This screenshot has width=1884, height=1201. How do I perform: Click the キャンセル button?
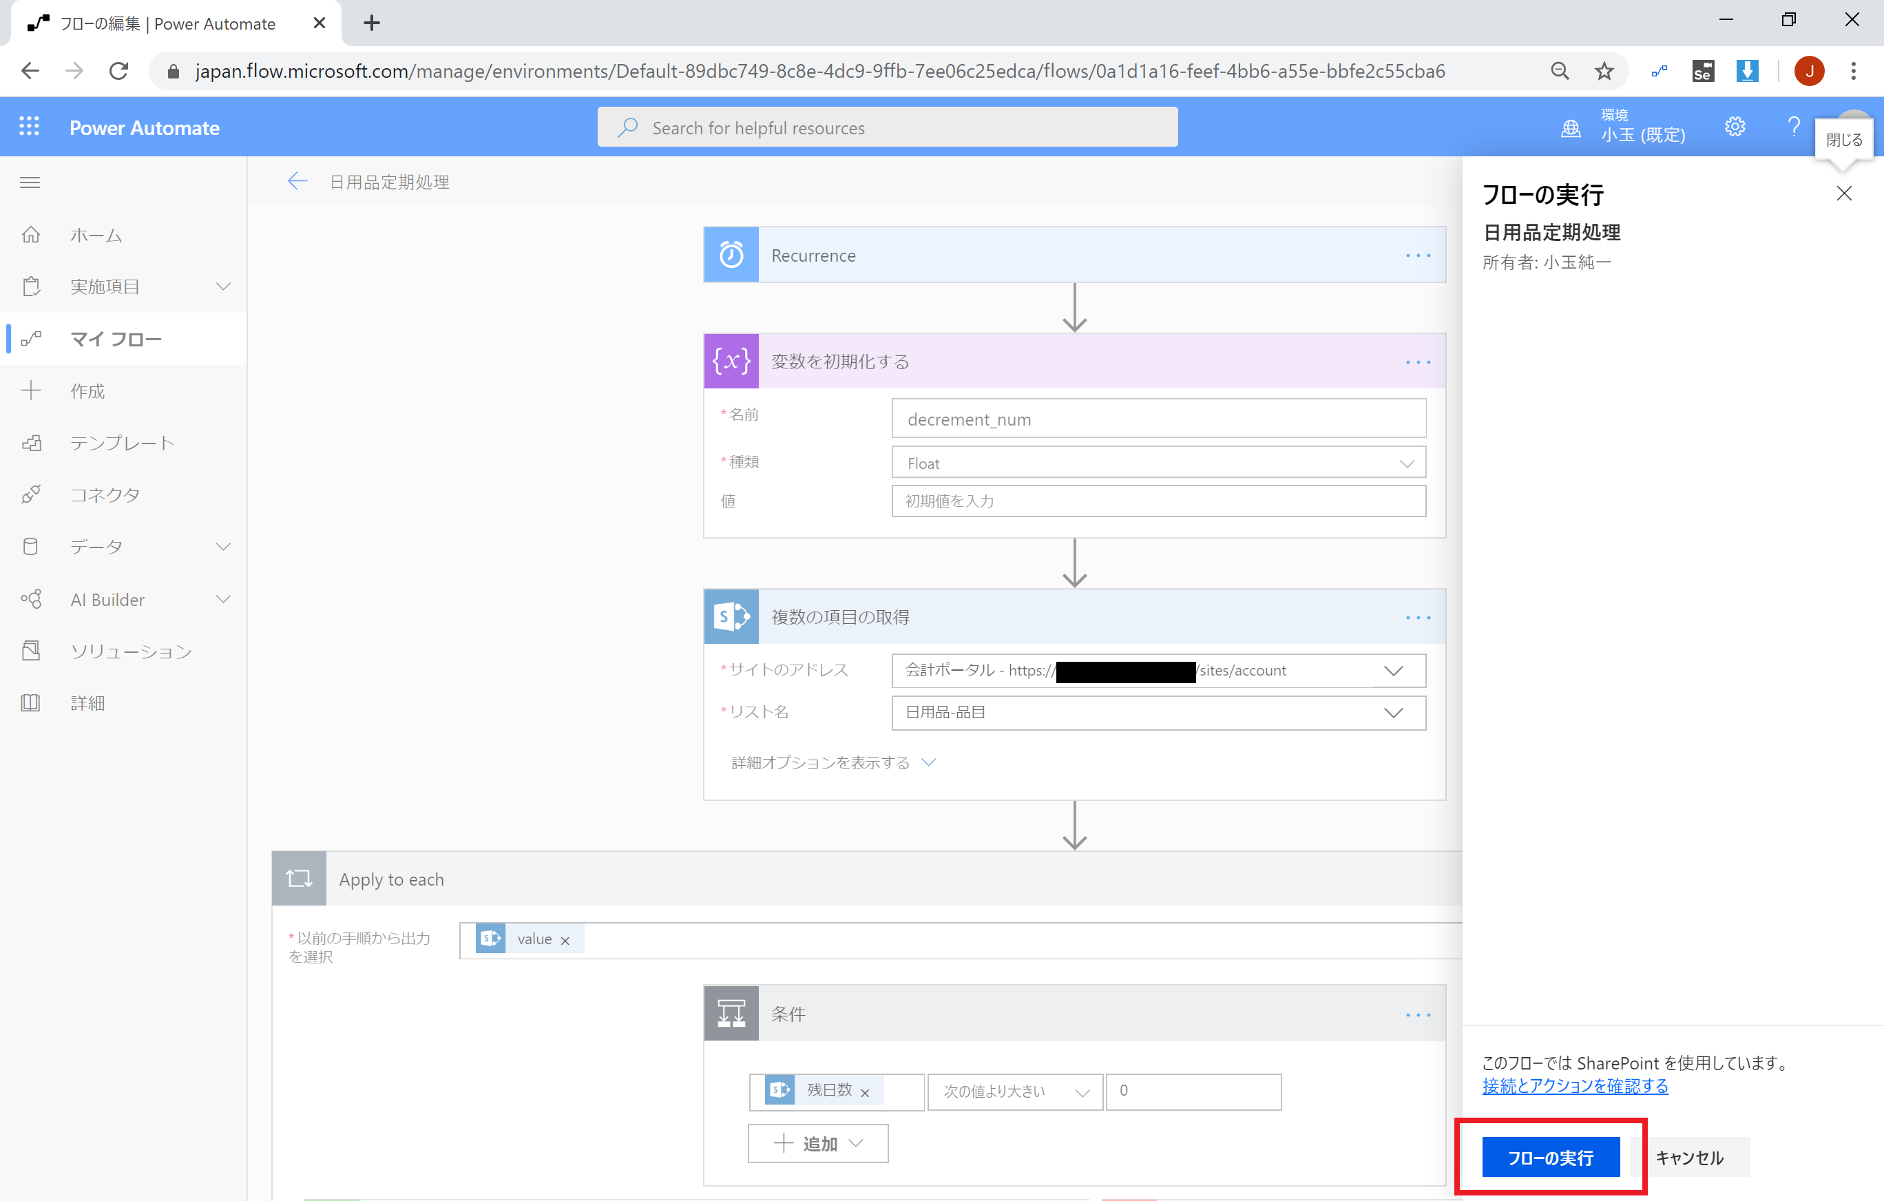pyautogui.click(x=1689, y=1157)
